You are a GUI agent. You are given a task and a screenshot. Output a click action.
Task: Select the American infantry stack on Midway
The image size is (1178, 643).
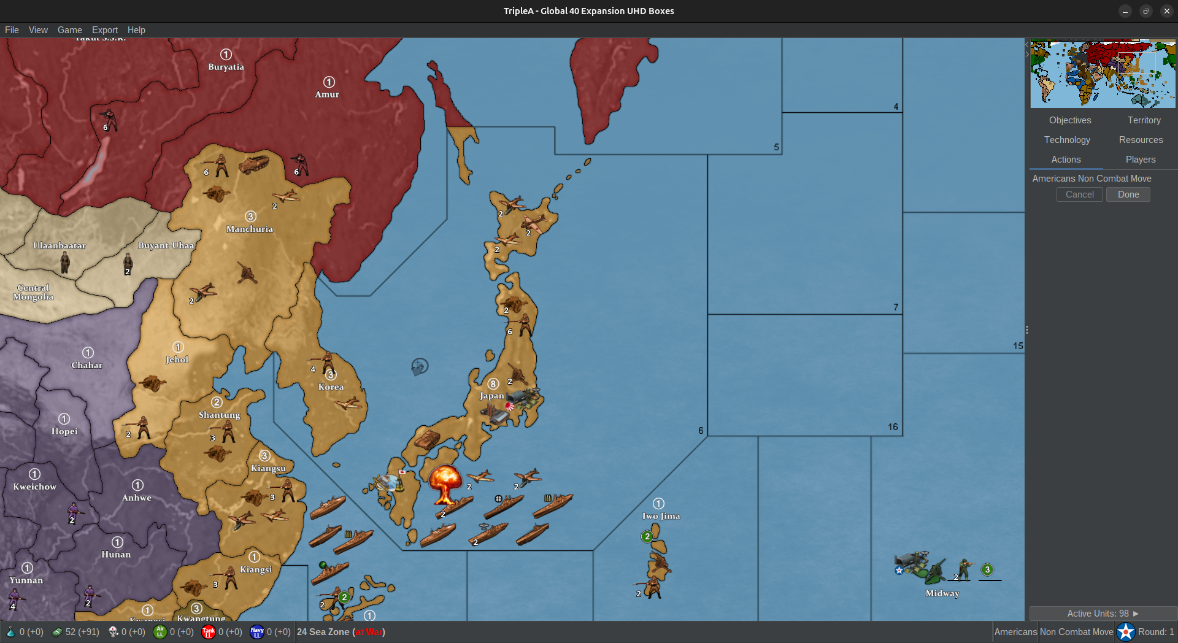(964, 569)
